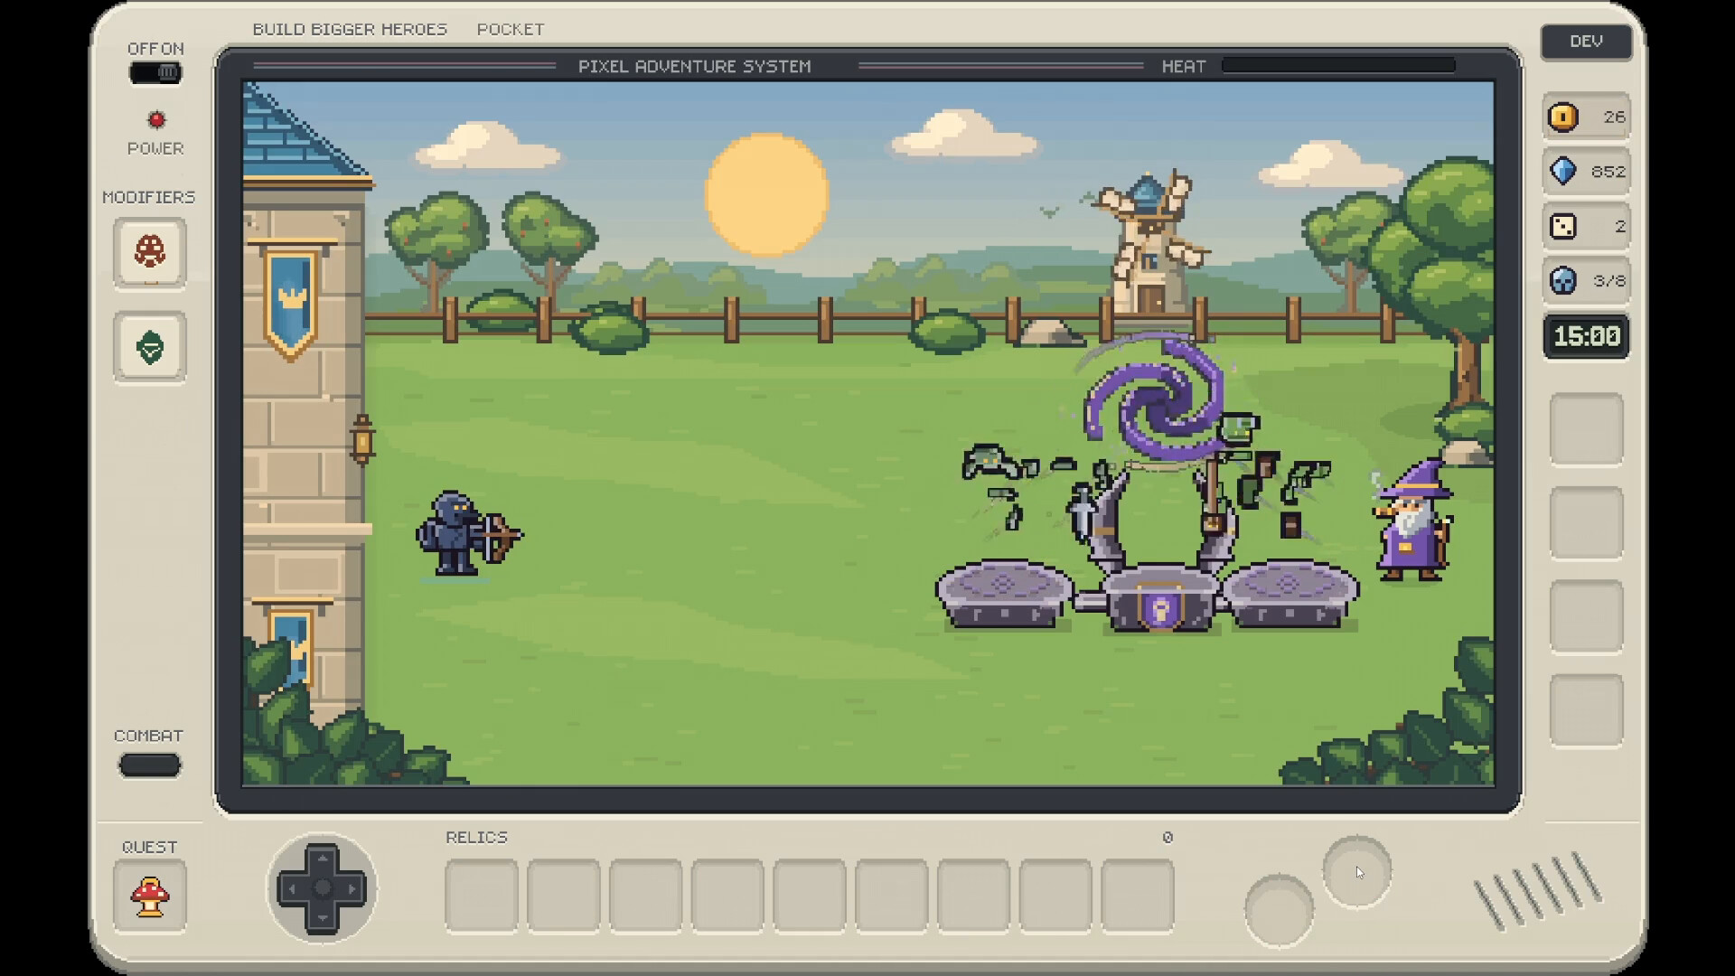Click the red POWER indicator light
Viewport: 1735px width, 976px height.
(x=156, y=119)
